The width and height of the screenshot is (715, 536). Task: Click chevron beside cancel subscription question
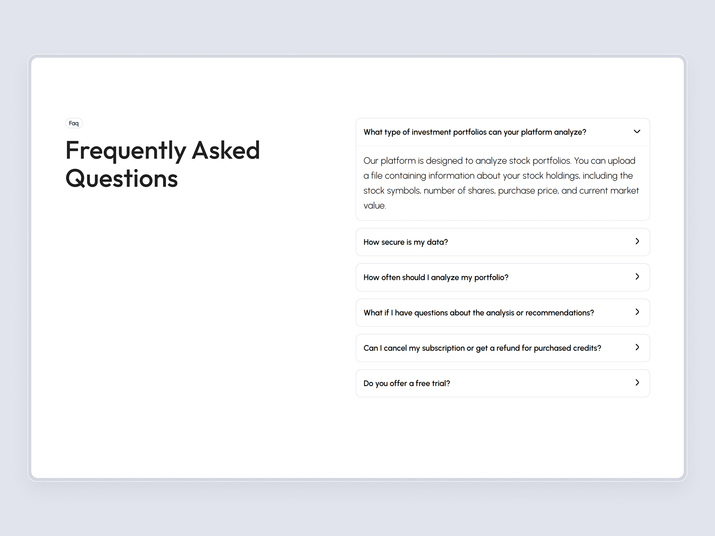click(637, 347)
